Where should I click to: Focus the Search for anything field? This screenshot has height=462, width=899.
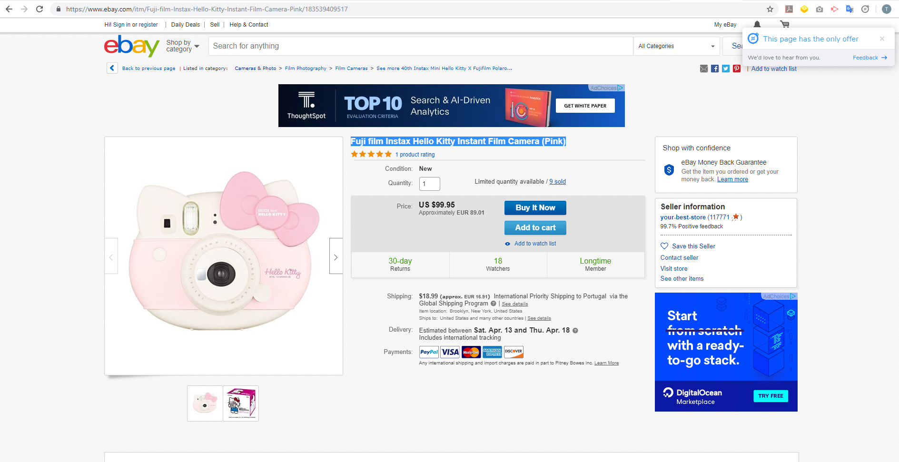click(x=421, y=46)
